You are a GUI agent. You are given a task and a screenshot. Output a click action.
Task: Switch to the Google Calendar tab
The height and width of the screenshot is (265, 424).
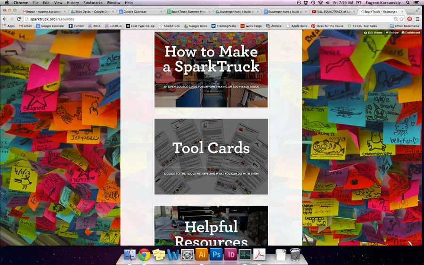pyautogui.click(x=140, y=12)
